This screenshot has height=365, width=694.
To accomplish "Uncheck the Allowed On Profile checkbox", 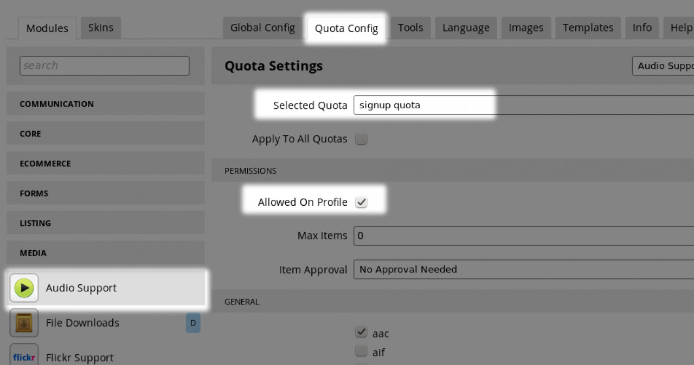I will click(x=361, y=202).
